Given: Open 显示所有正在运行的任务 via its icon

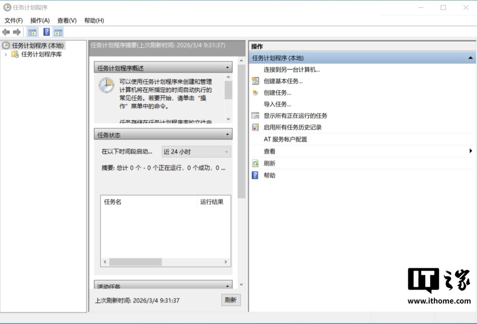Looking at the screenshot, I should tap(255, 115).
